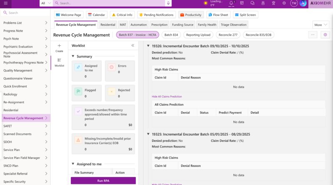Select the Batch 834 tab
The width and height of the screenshot is (333, 185).
click(x=171, y=35)
